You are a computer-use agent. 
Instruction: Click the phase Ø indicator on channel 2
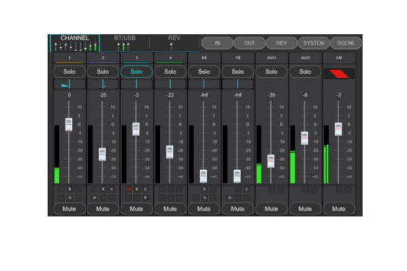click(94, 198)
